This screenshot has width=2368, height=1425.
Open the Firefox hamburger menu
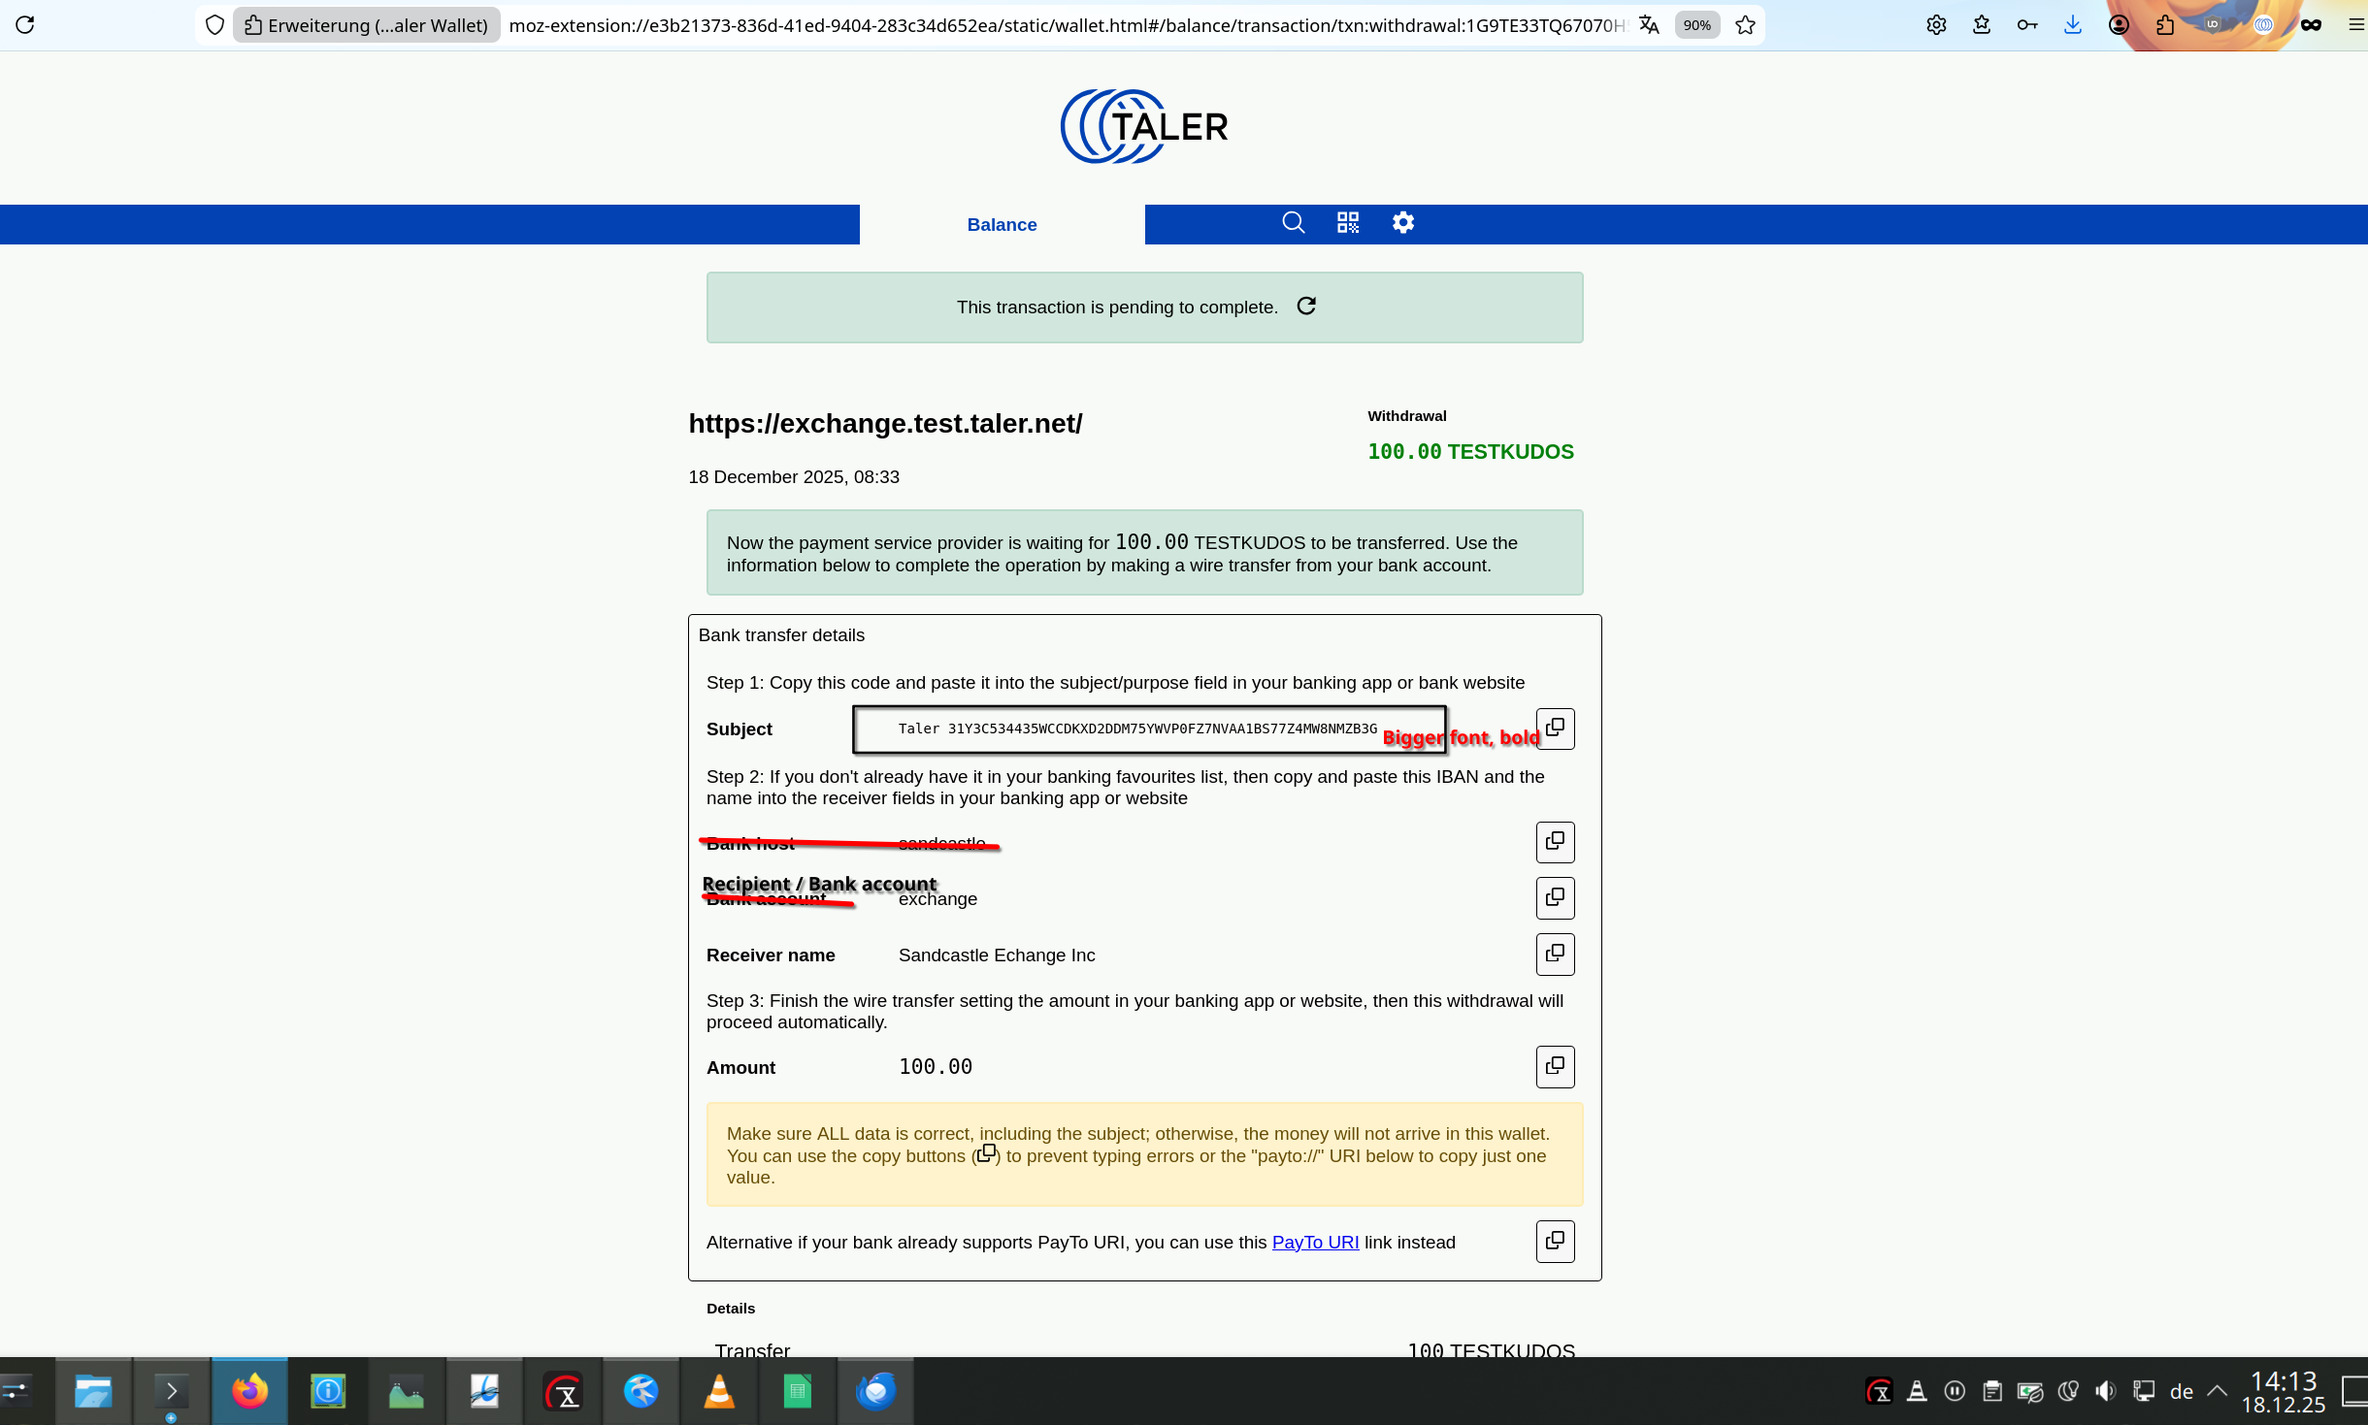[x=2355, y=25]
